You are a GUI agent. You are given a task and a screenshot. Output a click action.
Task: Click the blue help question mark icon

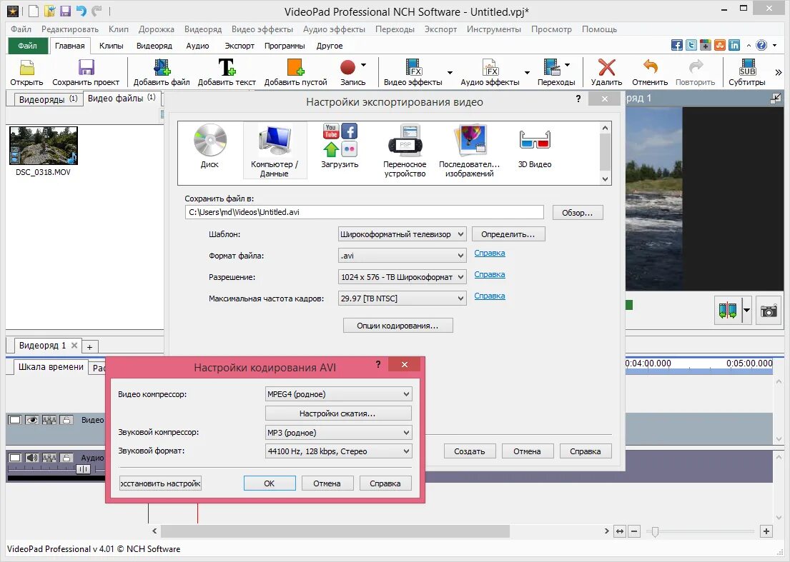(761, 45)
